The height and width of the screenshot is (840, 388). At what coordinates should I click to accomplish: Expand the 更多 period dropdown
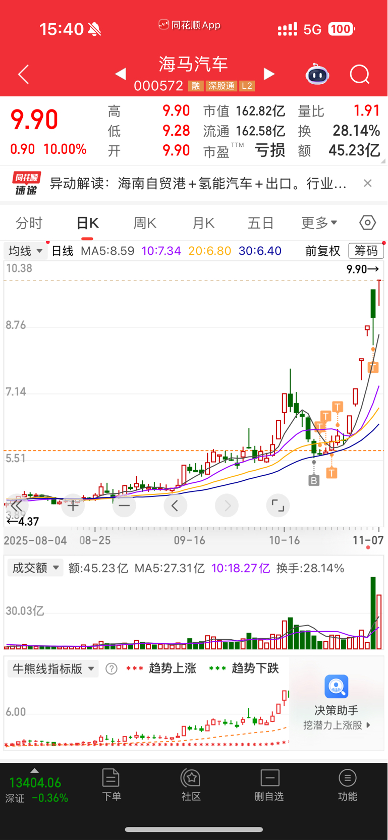[x=319, y=223]
